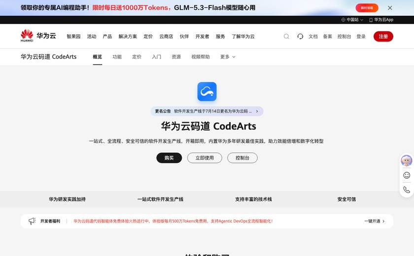Viewport: 414px width, 256px height.
Task: Open the 了解华为云 menu
Action: 243,36
